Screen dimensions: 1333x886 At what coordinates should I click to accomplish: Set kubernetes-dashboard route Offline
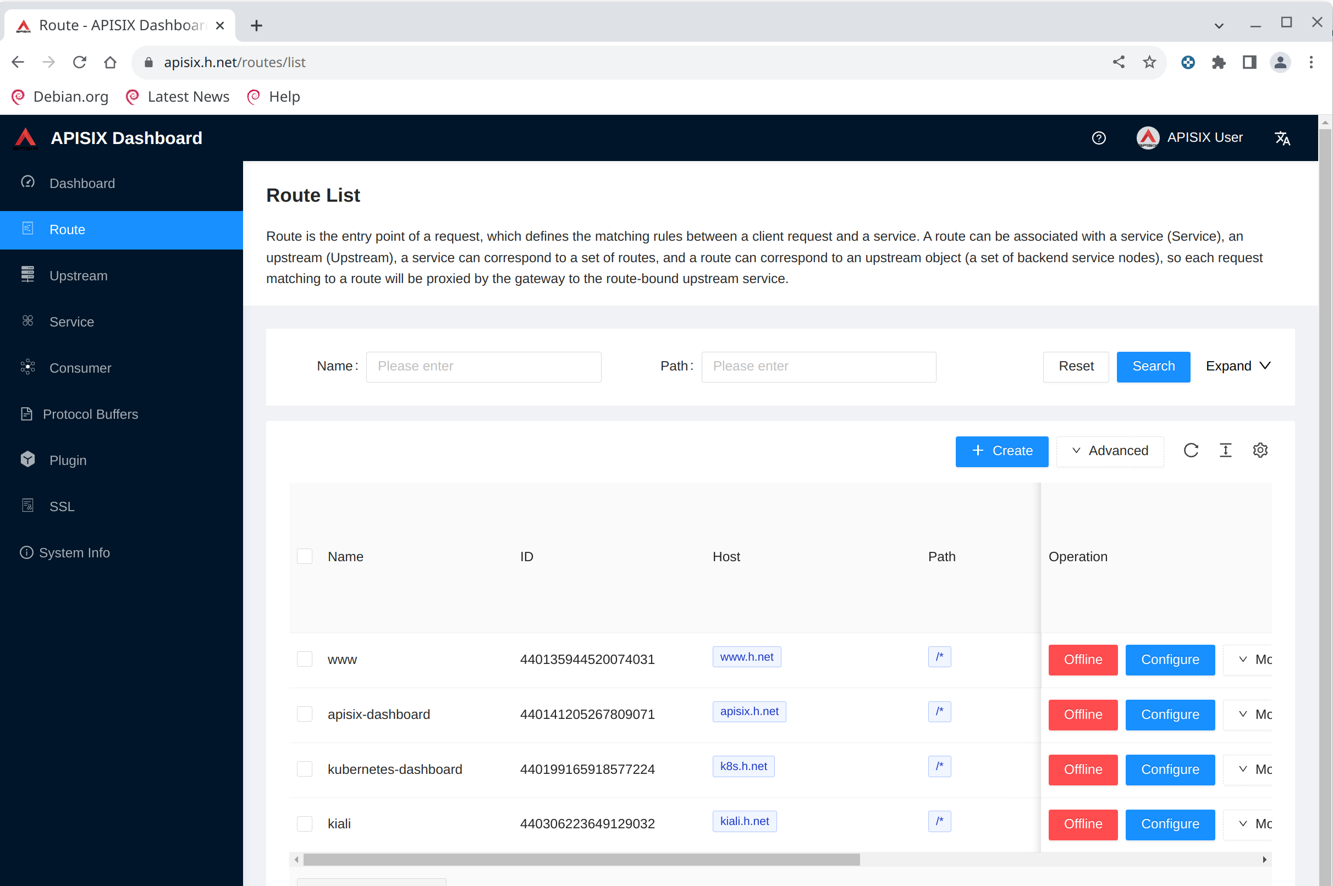(x=1083, y=769)
